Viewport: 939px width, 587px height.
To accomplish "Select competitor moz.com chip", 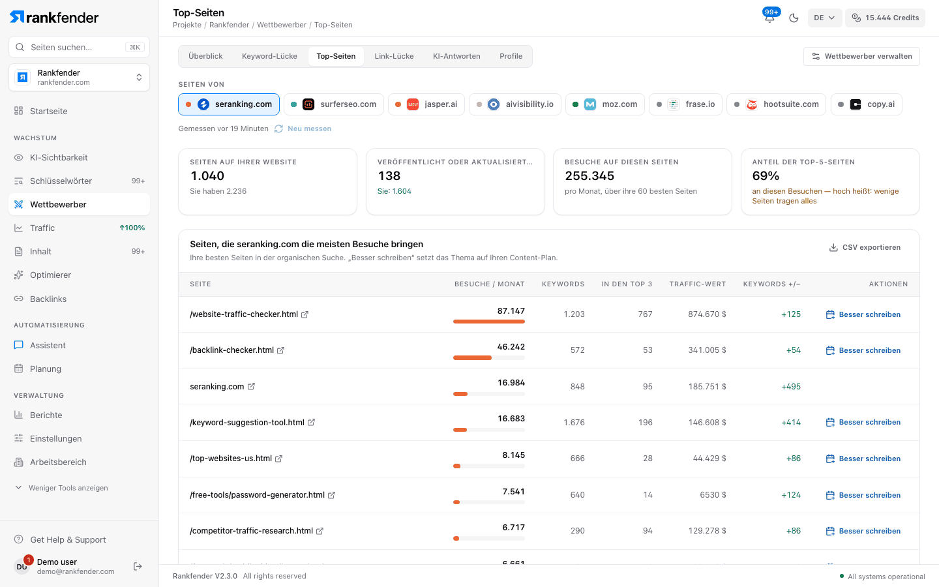I will pos(605,104).
